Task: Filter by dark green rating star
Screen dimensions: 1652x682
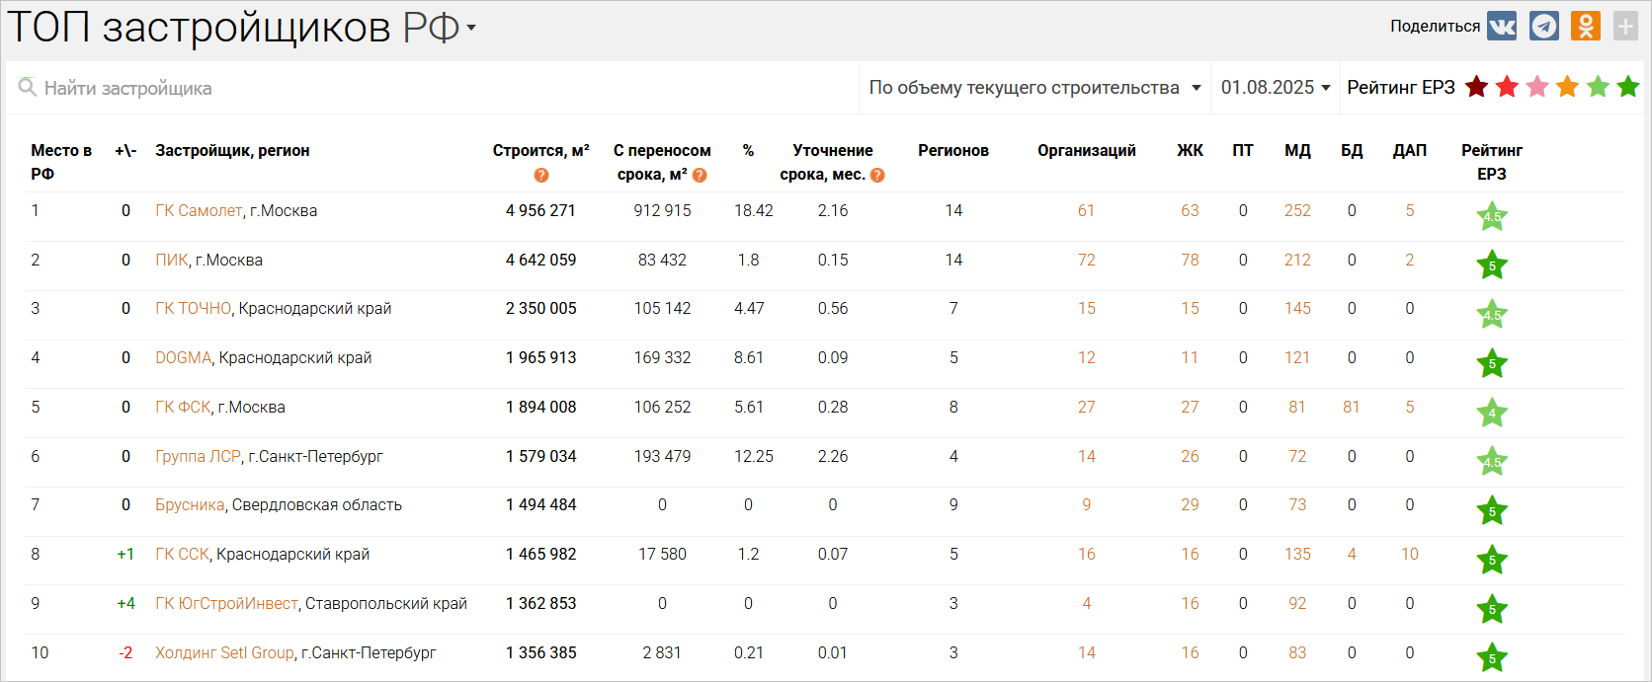Action: [x=1628, y=87]
